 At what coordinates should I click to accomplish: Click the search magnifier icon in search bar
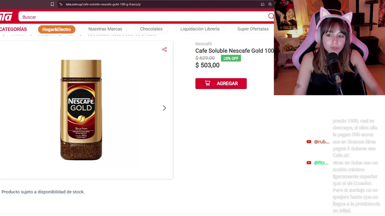tap(271, 16)
